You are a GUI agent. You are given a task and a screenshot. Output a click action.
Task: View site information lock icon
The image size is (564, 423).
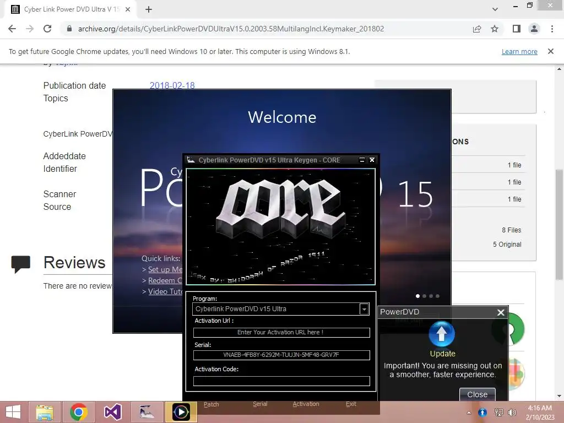coord(69,29)
